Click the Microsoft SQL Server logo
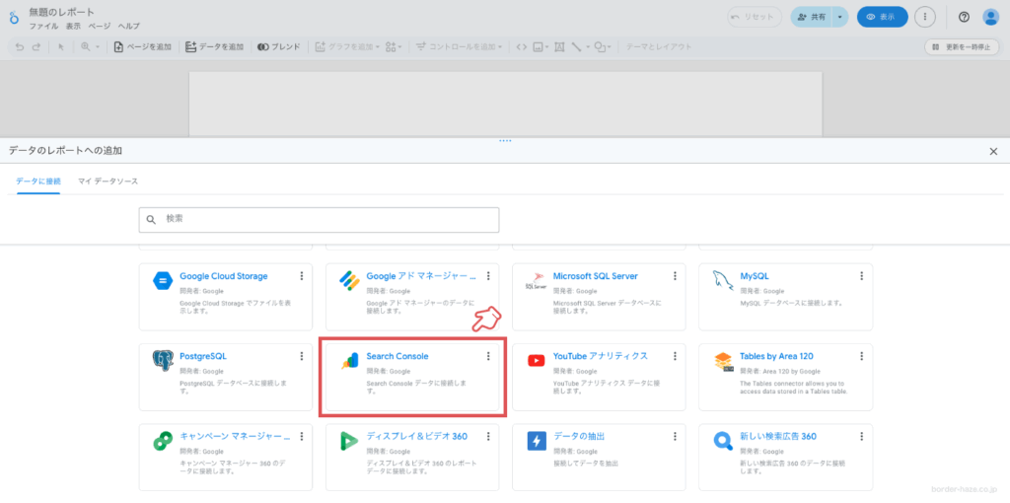Image resolution: width=1010 pixels, height=503 pixels. (536, 281)
